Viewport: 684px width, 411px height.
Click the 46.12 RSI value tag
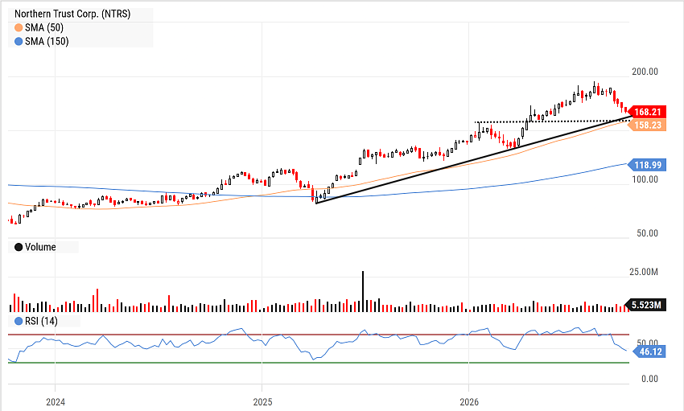[x=648, y=351]
